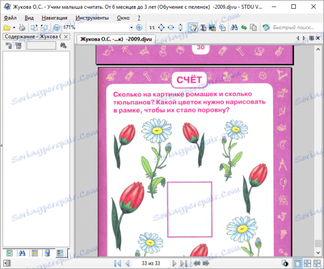Image resolution: width=324 pixels, height=269 pixels.
Task: Click the vertical scrollbar thumb
Action: [x=318, y=243]
